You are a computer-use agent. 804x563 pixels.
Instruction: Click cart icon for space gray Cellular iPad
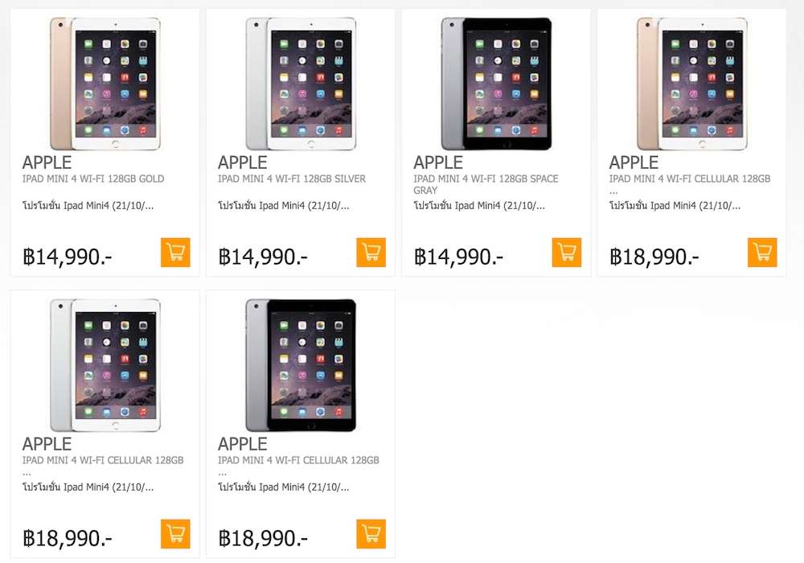371,534
